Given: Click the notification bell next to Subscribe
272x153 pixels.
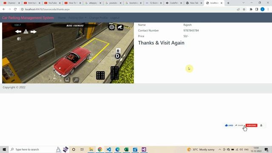Looking at the screenshot, I should (x=261, y=125).
